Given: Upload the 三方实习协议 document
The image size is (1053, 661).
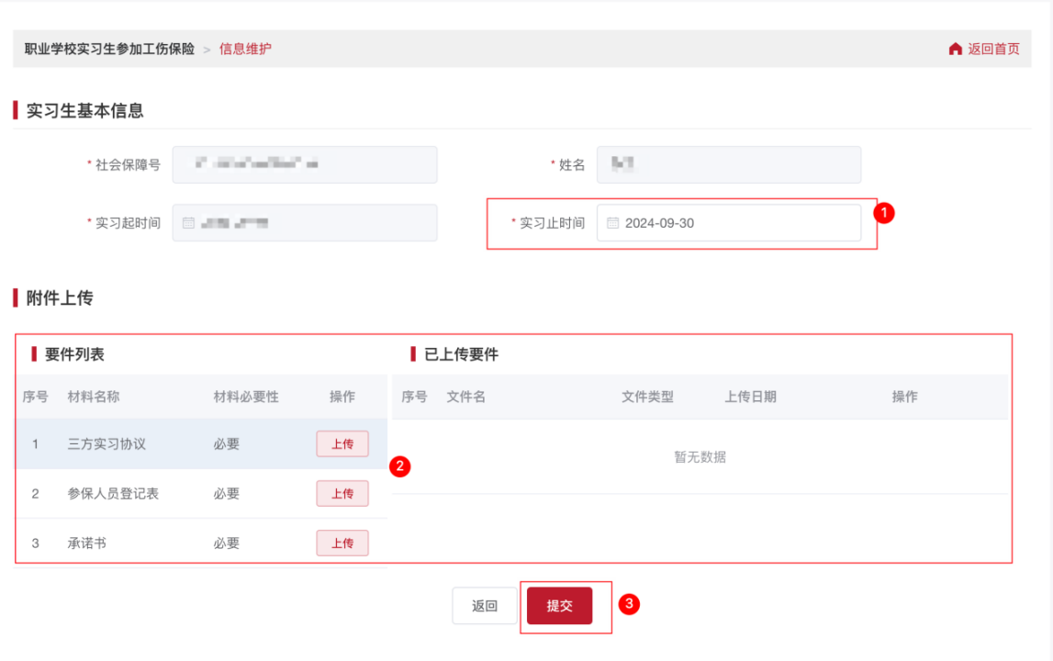Looking at the screenshot, I should pyautogui.click(x=342, y=444).
